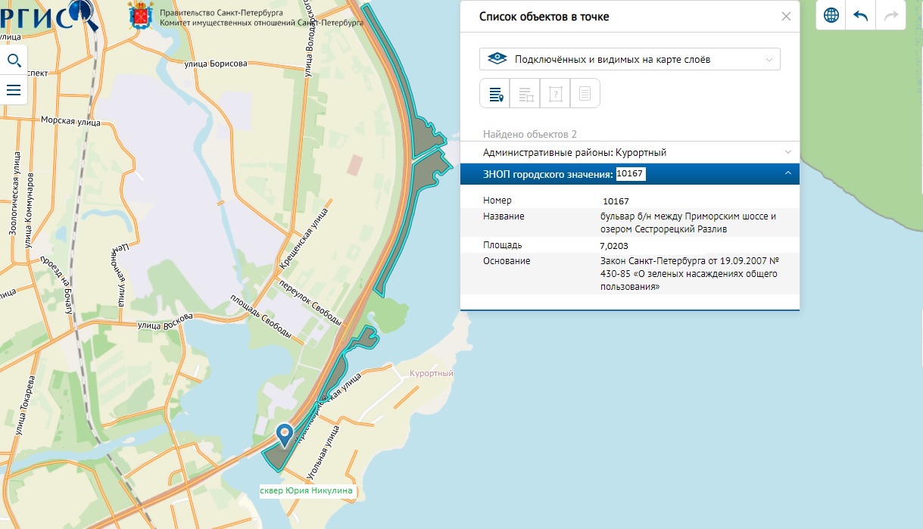Go back to previous map view arrow
923x529 pixels.
tap(860, 15)
